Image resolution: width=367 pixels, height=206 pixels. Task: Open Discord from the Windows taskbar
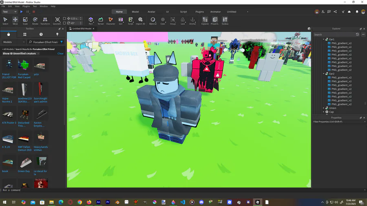(201, 202)
